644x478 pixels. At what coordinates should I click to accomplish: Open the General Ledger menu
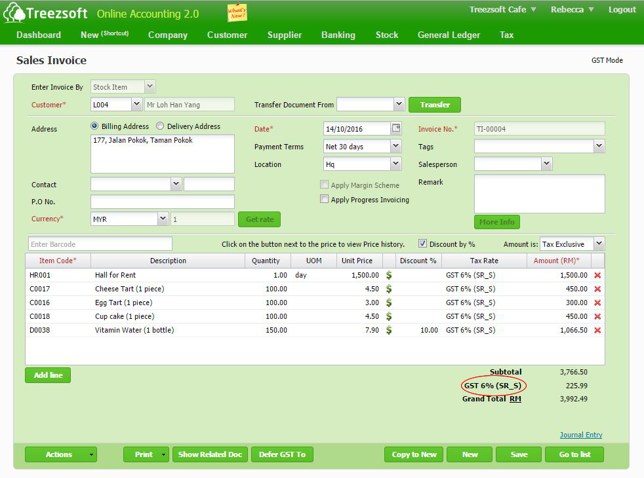coord(449,35)
